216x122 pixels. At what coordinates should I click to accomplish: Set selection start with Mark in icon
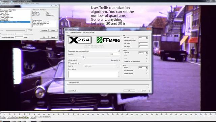coord(31,117)
